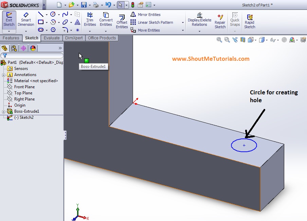Click the Offset Entities tool
The image size is (307, 221).
pyautogui.click(x=122, y=21)
